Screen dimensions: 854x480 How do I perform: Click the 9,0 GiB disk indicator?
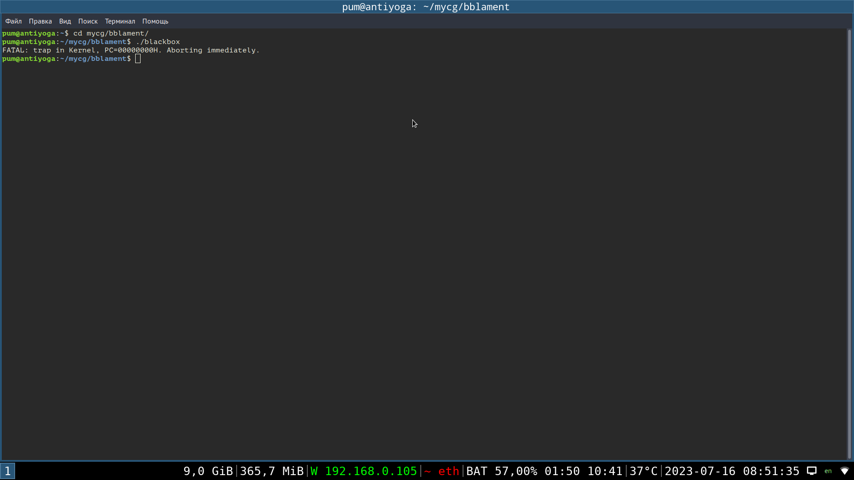pos(208,471)
